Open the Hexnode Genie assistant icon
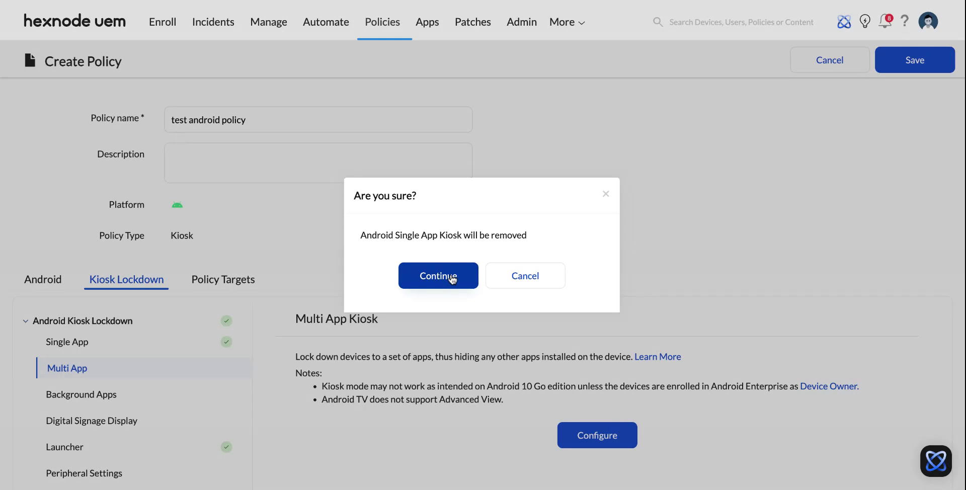Image resolution: width=966 pixels, height=490 pixels. (x=844, y=21)
